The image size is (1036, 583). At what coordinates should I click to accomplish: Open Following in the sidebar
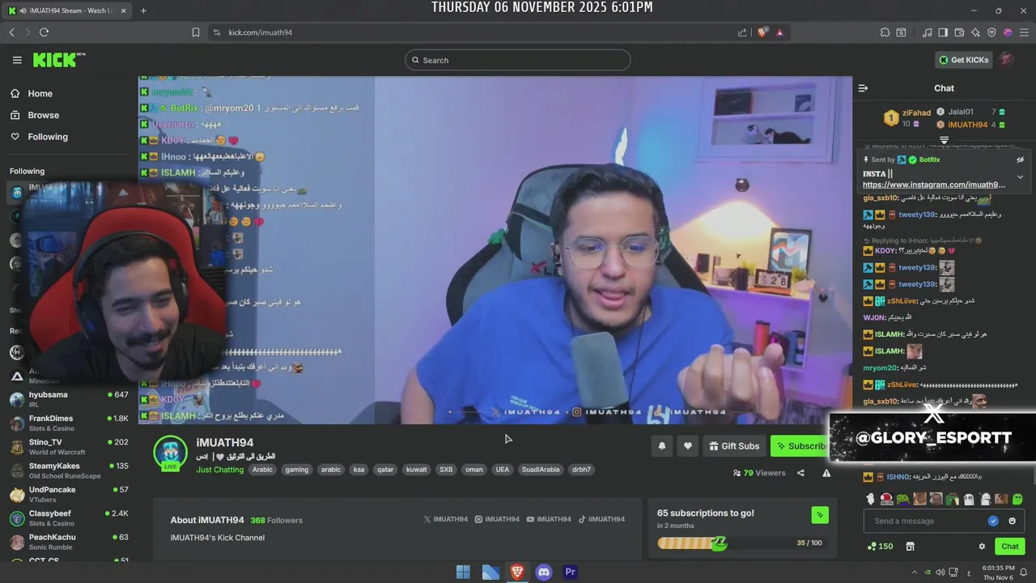pyautogui.click(x=47, y=137)
